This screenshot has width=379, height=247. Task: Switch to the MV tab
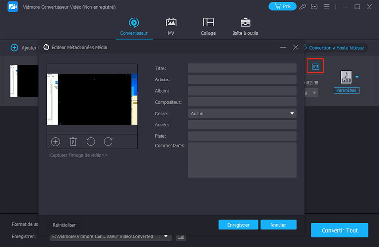pos(171,26)
